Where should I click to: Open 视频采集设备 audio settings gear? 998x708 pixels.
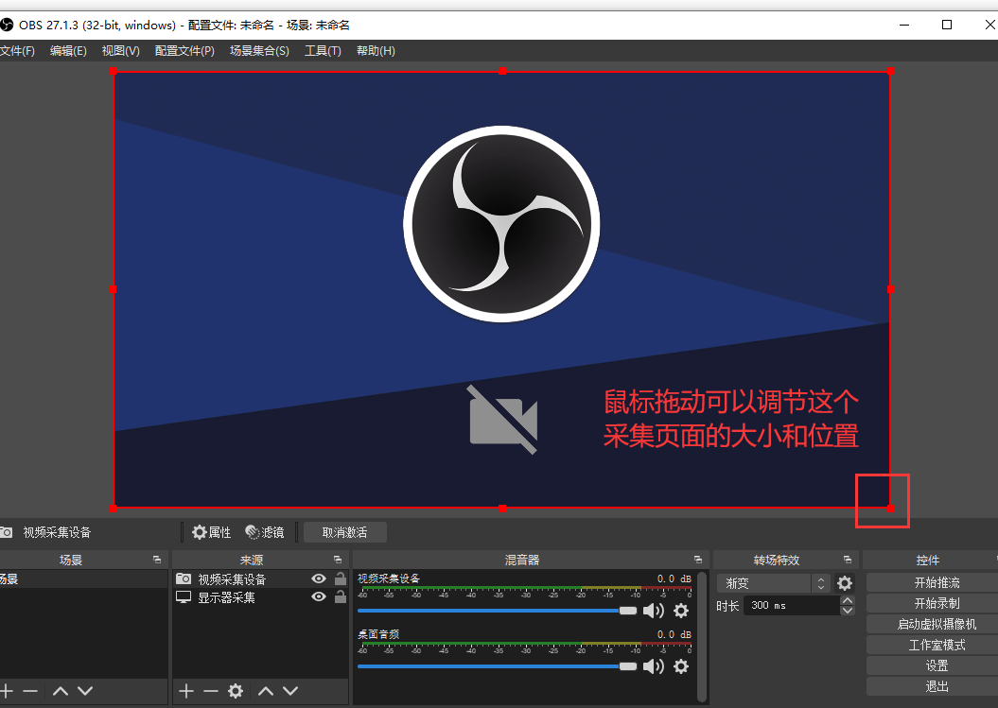[681, 611]
